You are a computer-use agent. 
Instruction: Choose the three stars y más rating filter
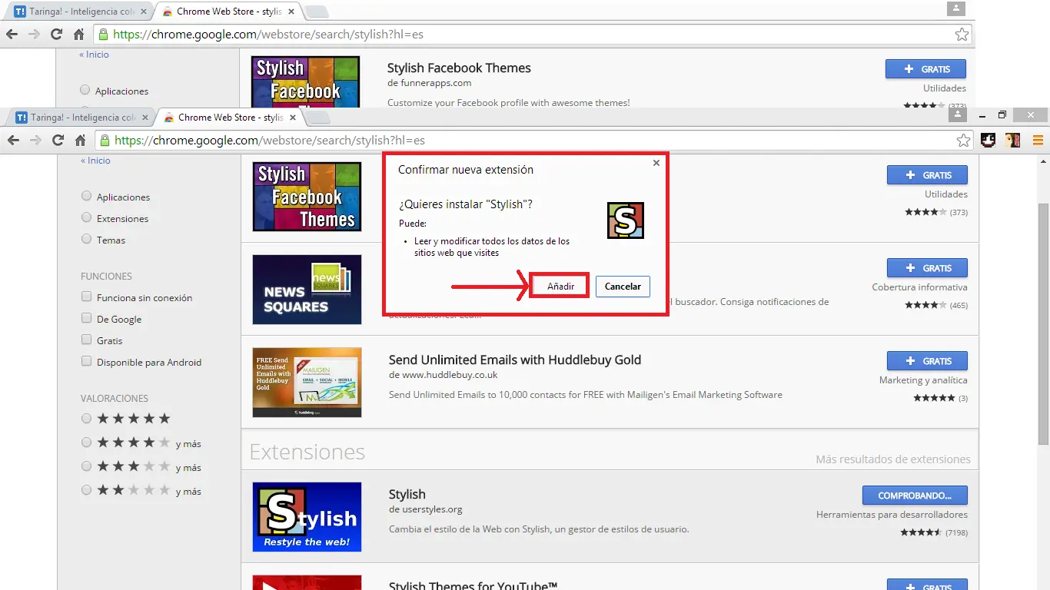pyautogui.click(x=86, y=466)
